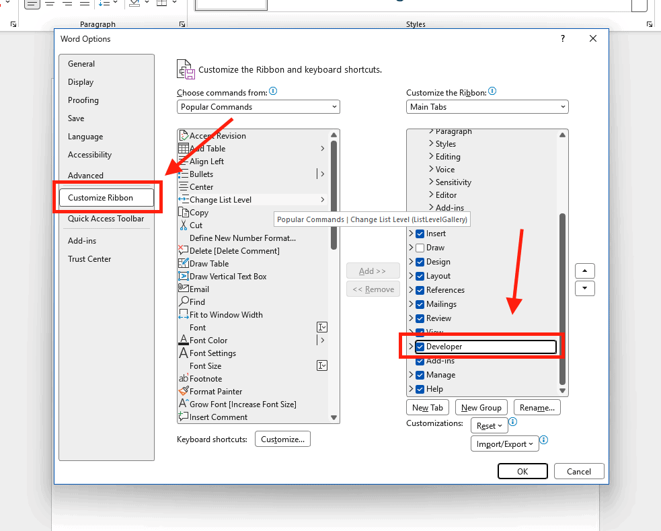Click the Grow Font icon
This screenshot has width=661, height=531.
click(184, 404)
